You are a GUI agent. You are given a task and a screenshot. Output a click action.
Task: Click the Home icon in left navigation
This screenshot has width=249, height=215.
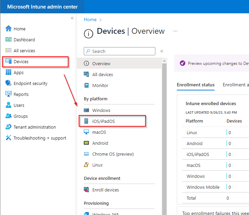9,29
